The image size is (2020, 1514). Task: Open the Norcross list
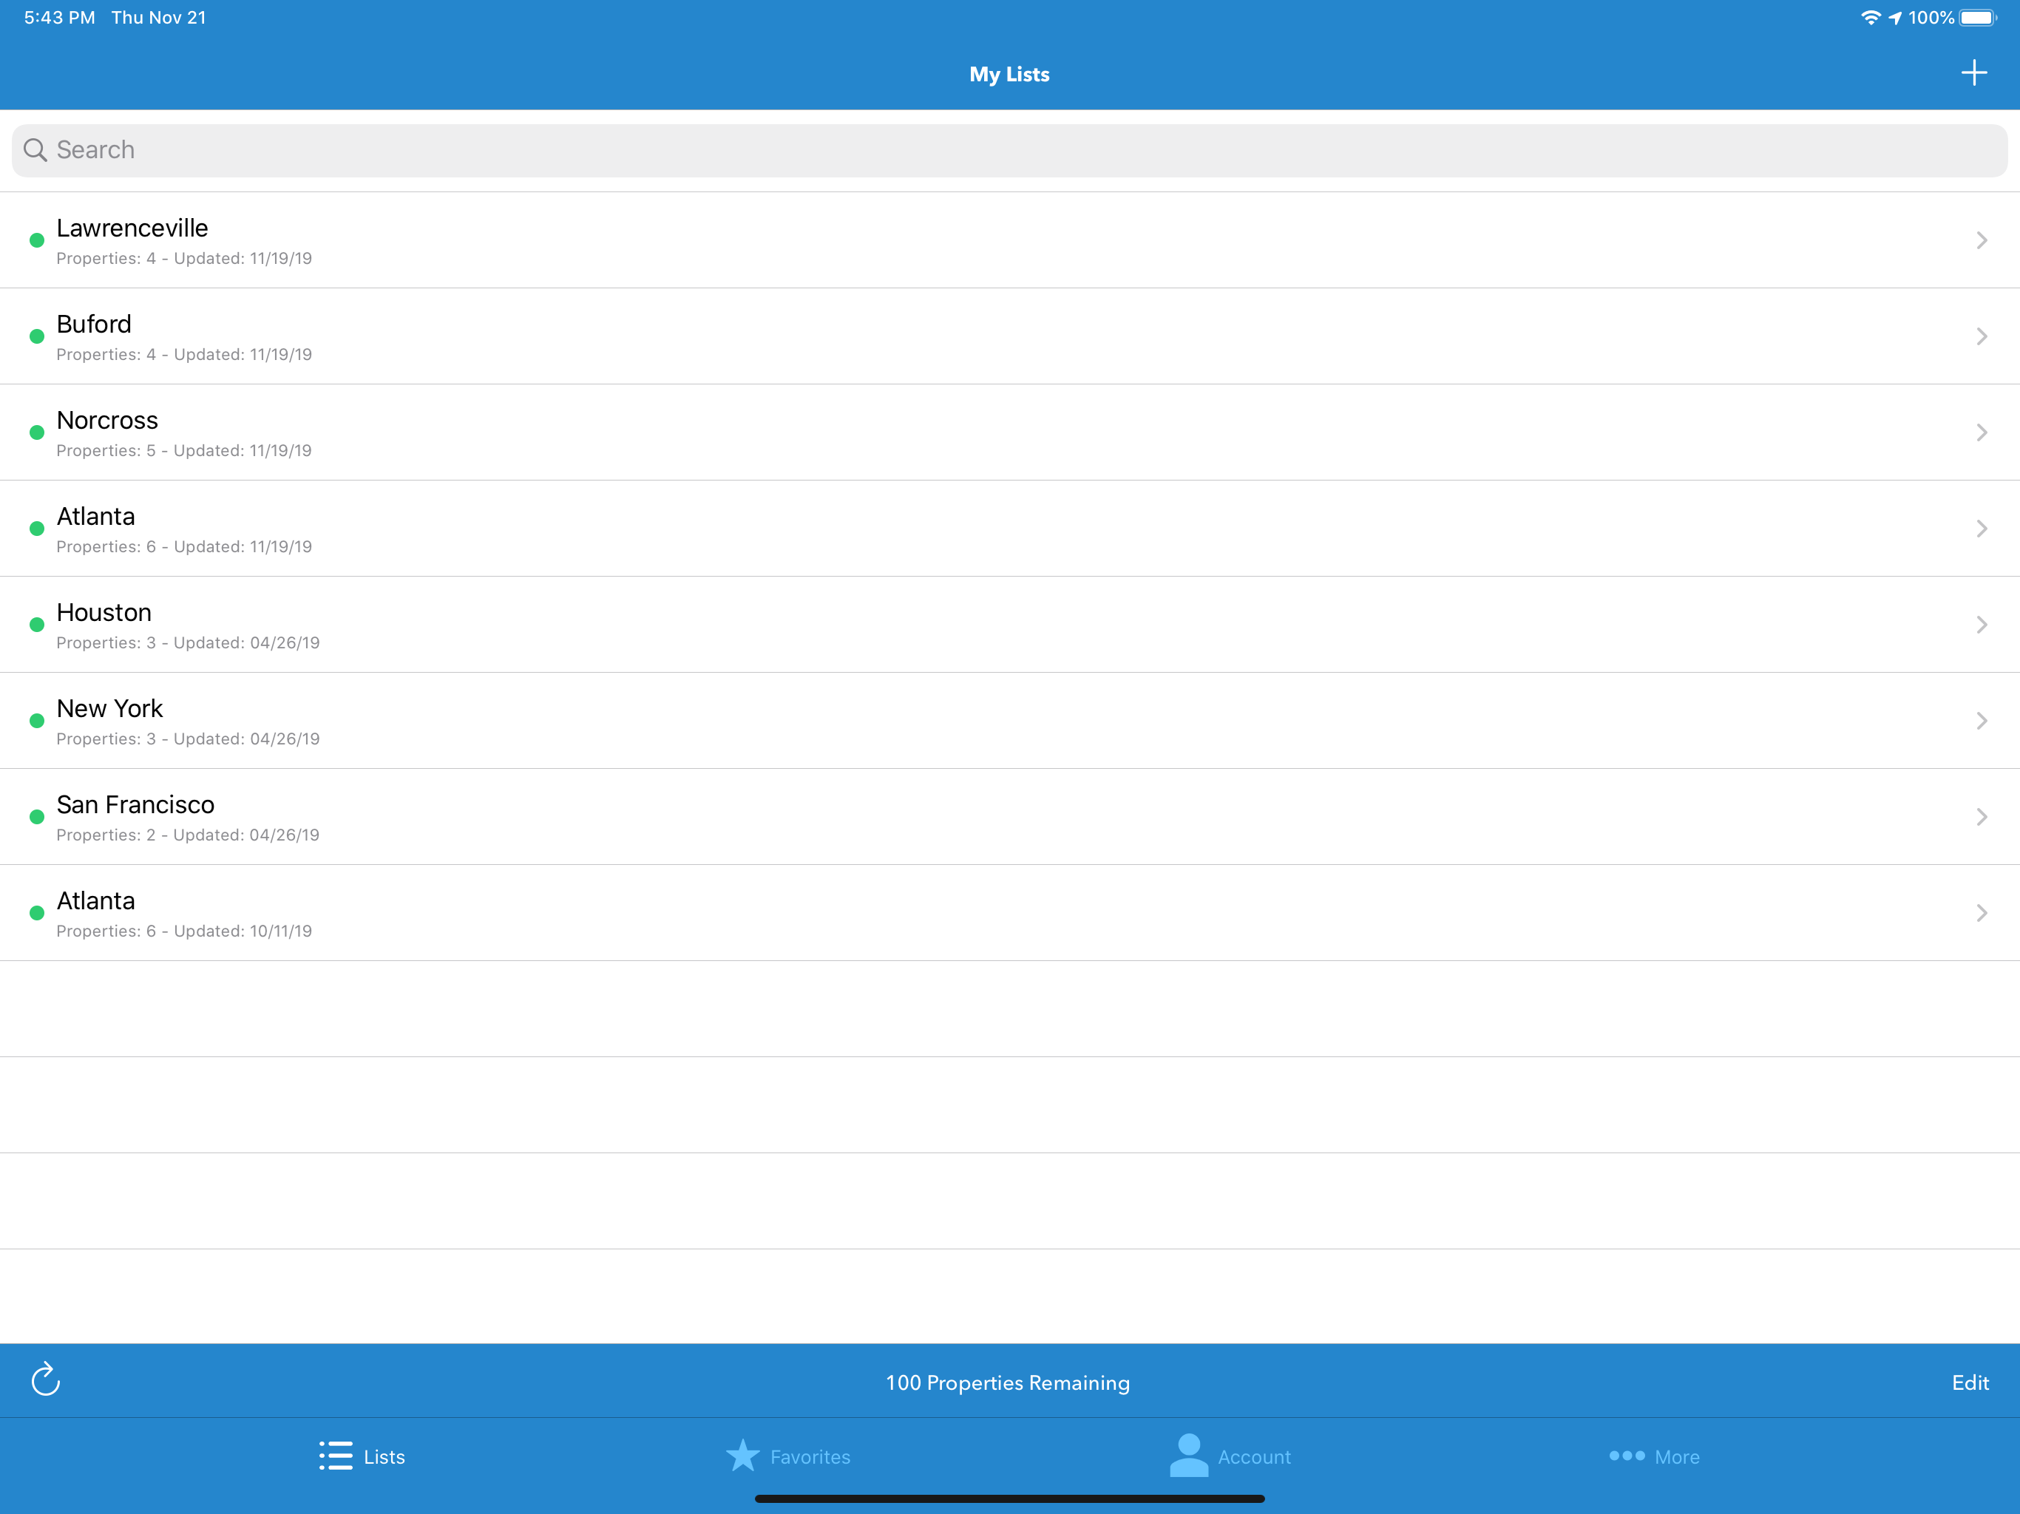1010,432
